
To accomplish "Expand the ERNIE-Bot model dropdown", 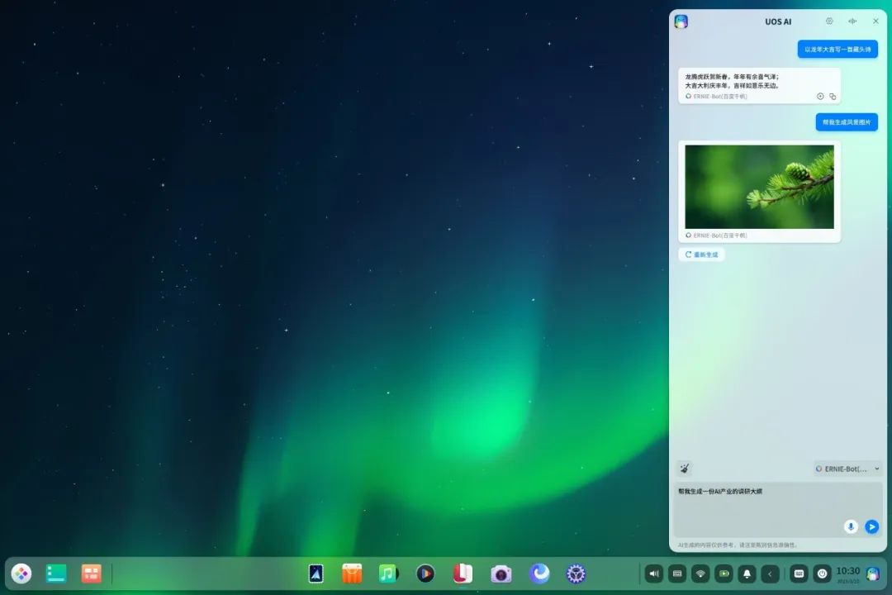I will [847, 469].
